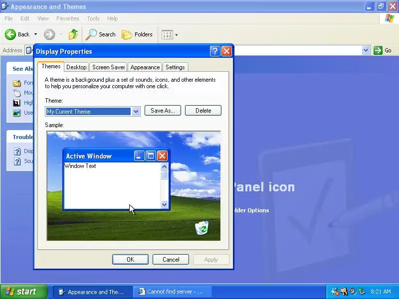399x299 pixels.
Task: Click the green Go arrow button
Action: point(378,50)
